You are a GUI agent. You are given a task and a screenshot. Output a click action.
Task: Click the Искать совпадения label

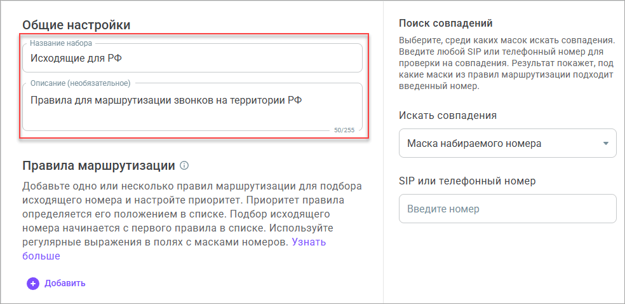448,116
